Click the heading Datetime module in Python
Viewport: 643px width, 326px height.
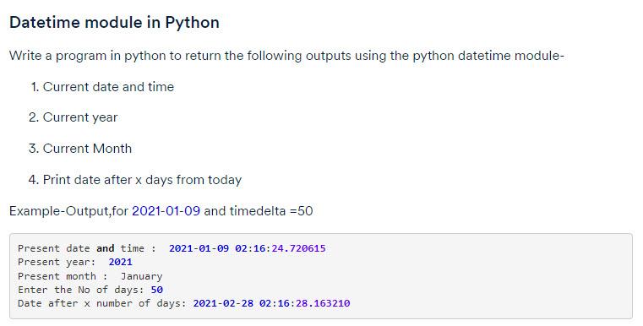[x=114, y=22]
